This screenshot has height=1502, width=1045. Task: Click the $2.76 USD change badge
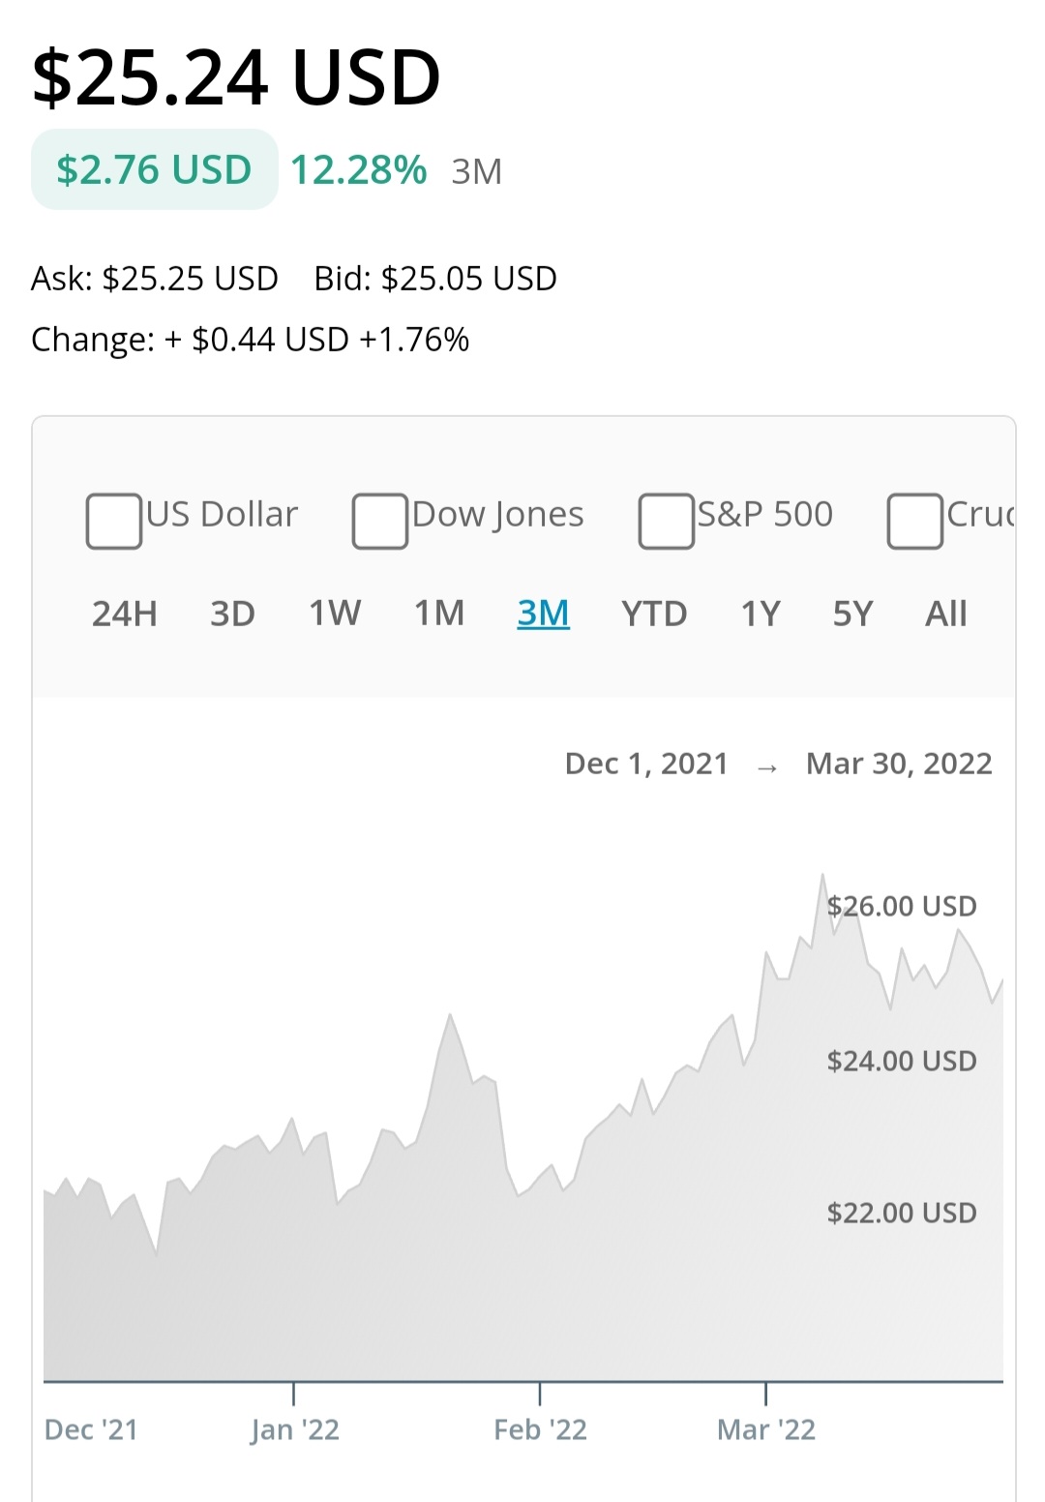155,169
